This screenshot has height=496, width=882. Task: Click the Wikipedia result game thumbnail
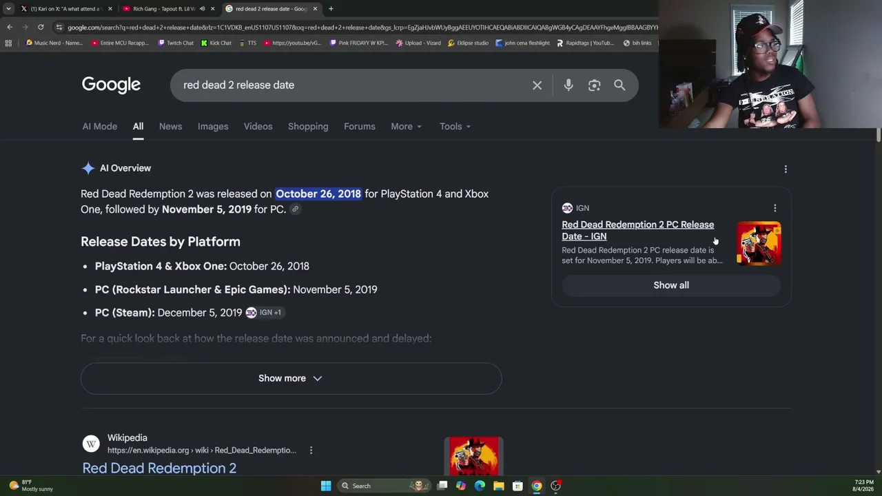coord(474,456)
